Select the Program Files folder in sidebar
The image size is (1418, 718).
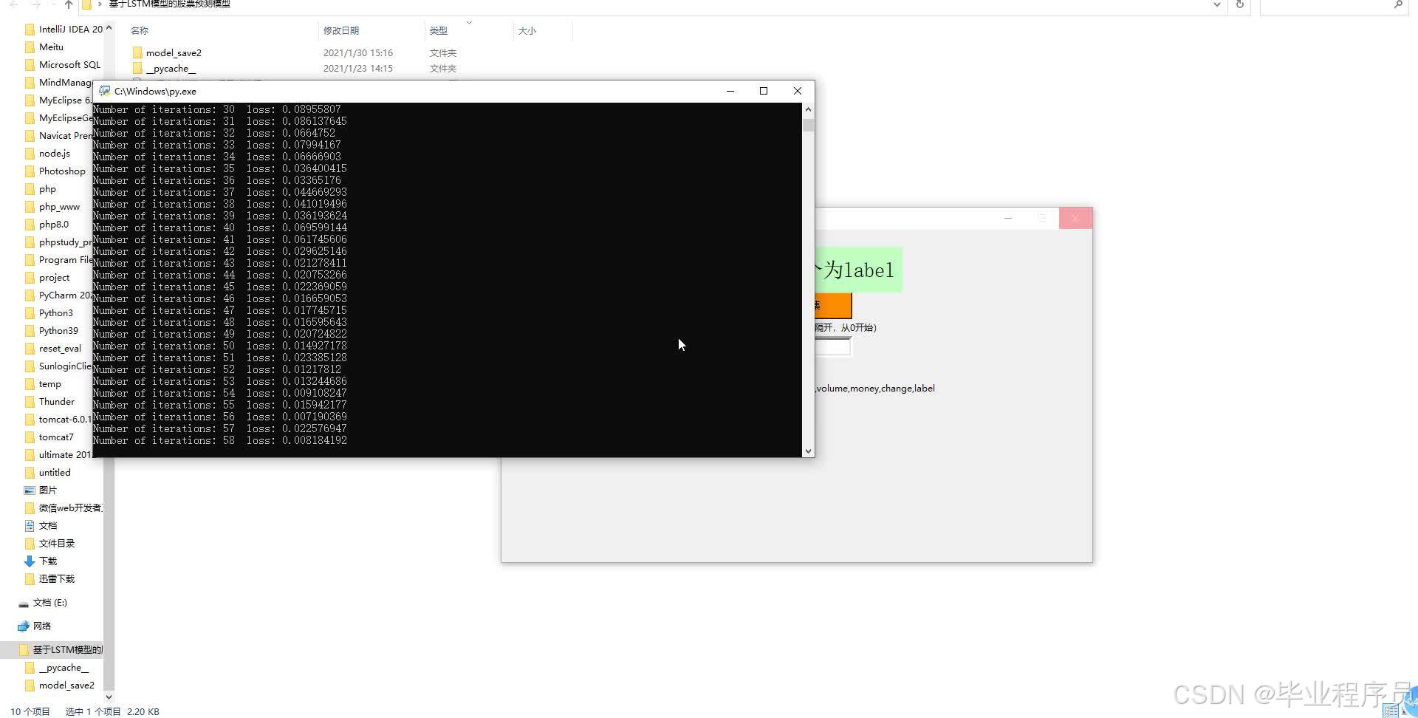(58, 260)
